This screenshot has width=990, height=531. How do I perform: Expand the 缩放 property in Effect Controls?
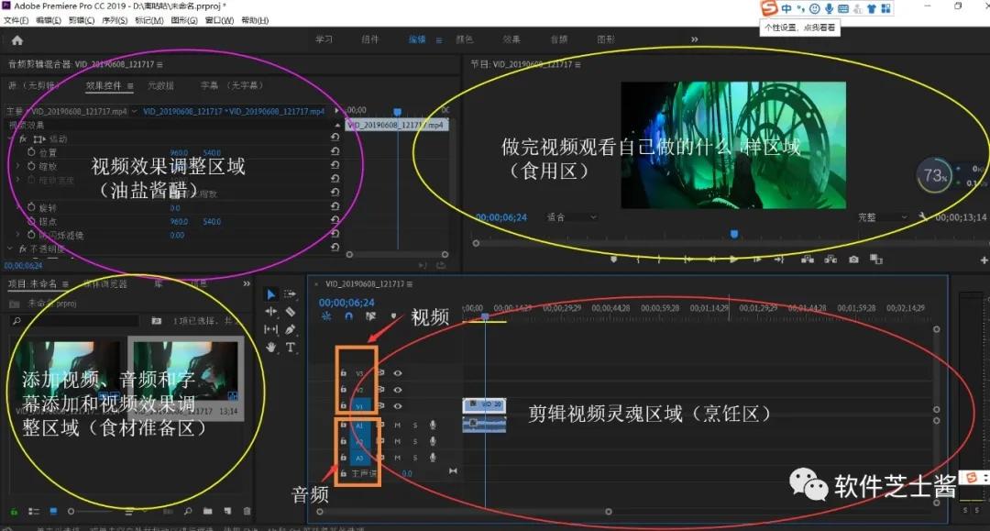coord(17,166)
